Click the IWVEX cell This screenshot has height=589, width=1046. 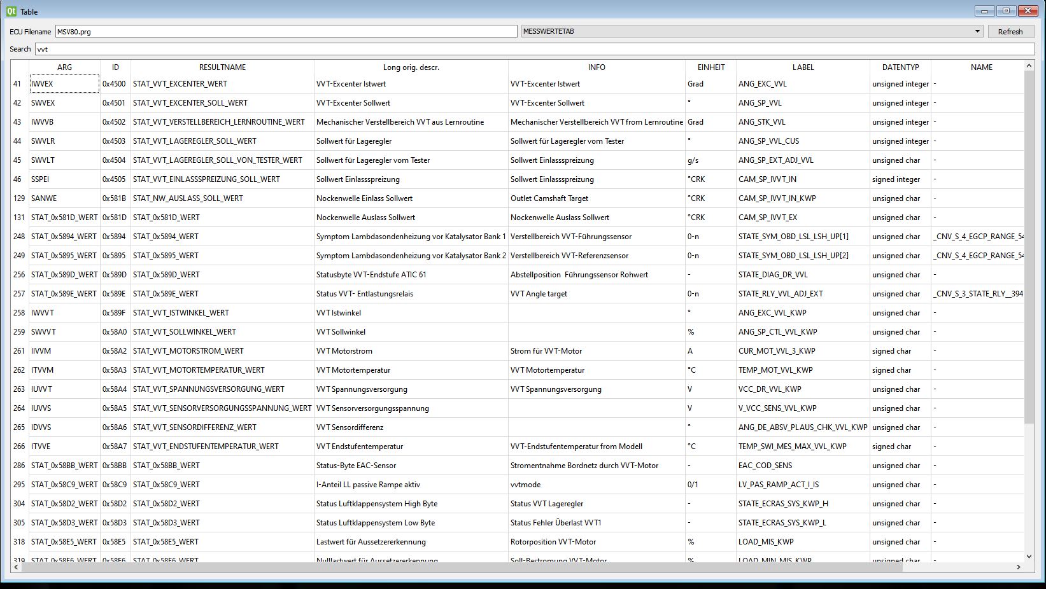point(64,84)
